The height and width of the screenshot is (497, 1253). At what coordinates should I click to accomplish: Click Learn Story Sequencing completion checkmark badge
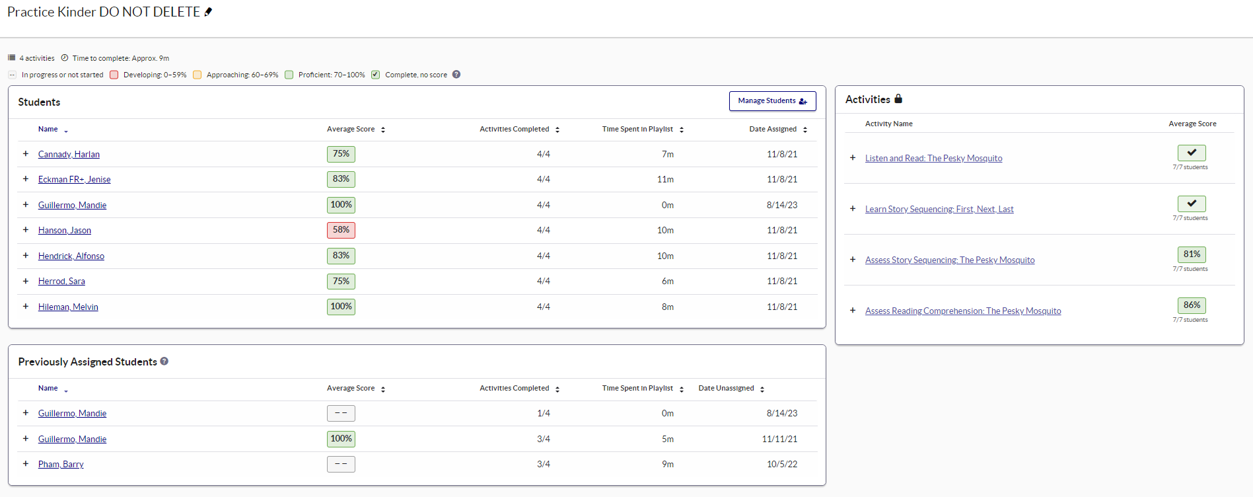click(x=1192, y=204)
